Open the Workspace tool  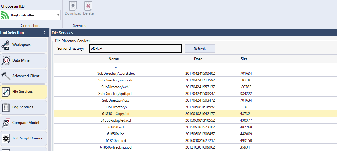[x=24, y=45]
